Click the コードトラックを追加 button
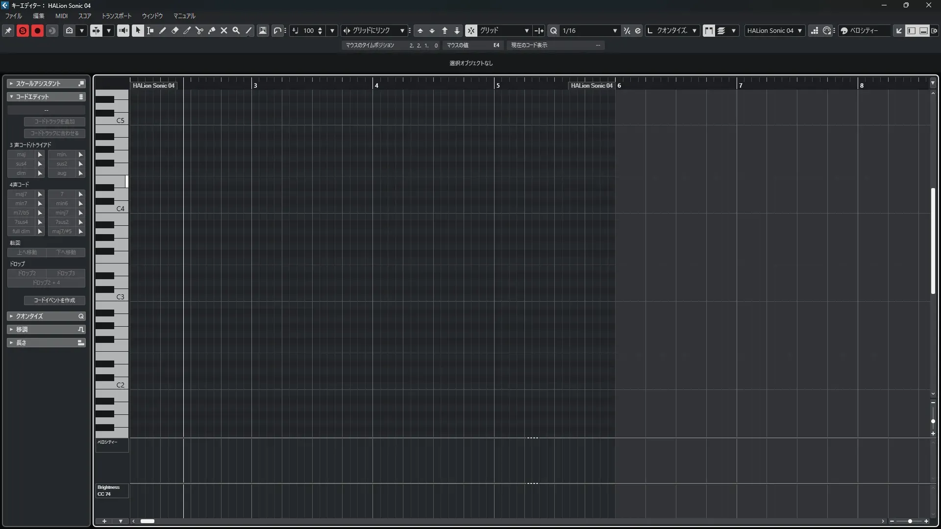This screenshot has width=941, height=529. (x=54, y=121)
